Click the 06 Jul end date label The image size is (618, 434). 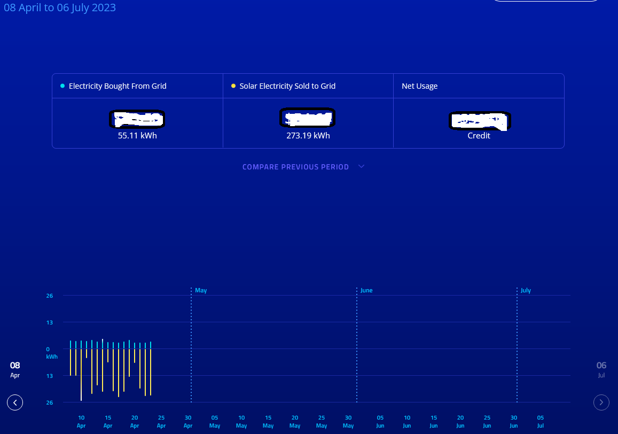click(601, 370)
